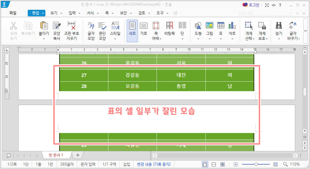Switch to page view mode icon in status bar

click(x=205, y=164)
